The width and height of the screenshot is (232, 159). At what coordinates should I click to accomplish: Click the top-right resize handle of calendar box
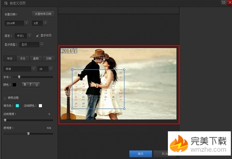(124, 70)
